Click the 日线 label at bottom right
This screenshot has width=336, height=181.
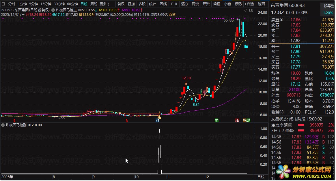(261, 177)
